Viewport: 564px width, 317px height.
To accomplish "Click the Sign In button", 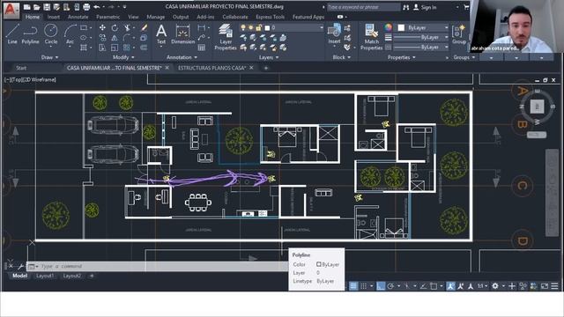I will tap(425, 7).
